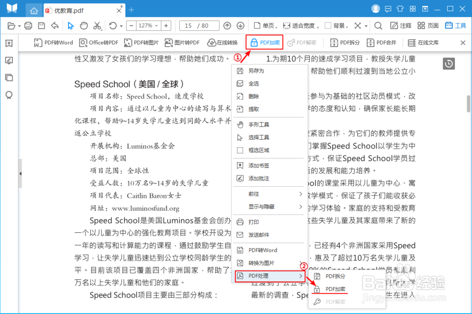The height and width of the screenshot is (314, 472).
Task: Click PDF加密 toolbar button
Action: pos(265,42)
